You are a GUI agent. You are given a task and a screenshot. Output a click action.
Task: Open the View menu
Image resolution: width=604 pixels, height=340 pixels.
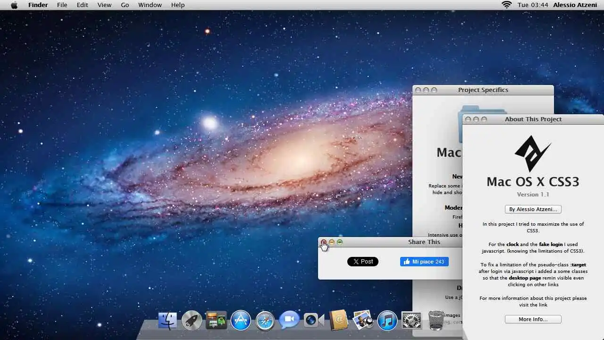[x=104, y=5]
